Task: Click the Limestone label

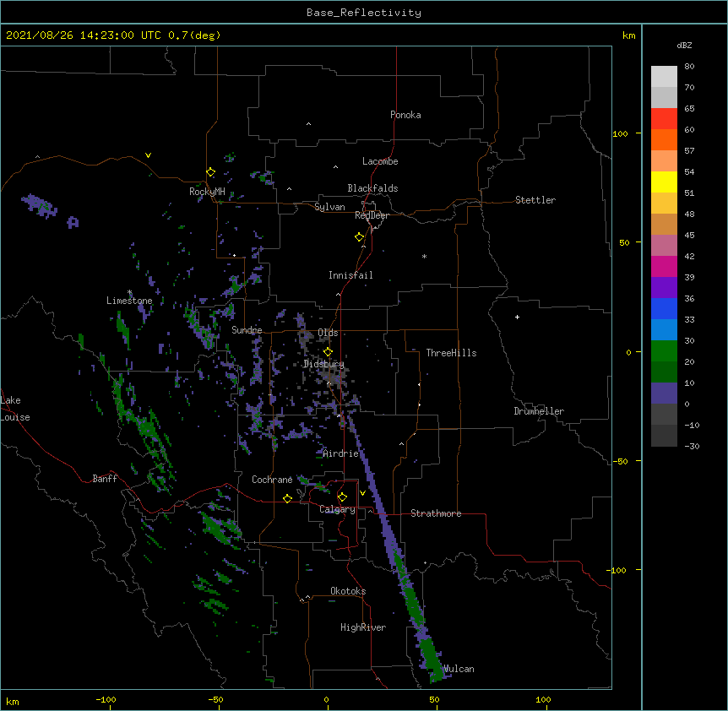Action: click(129, 301)
